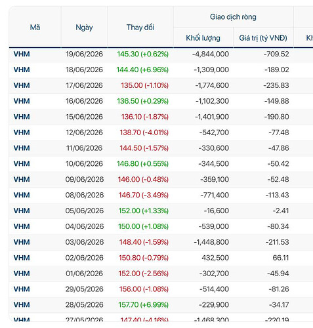Click net value -34.17

tap(279, 304)
